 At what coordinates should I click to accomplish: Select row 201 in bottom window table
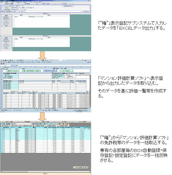(x=46, y=129)
